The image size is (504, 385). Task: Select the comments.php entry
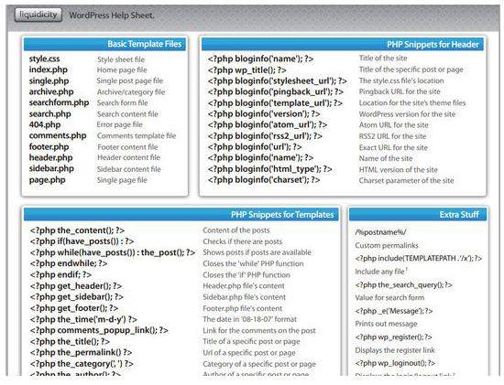click(58, 135)
